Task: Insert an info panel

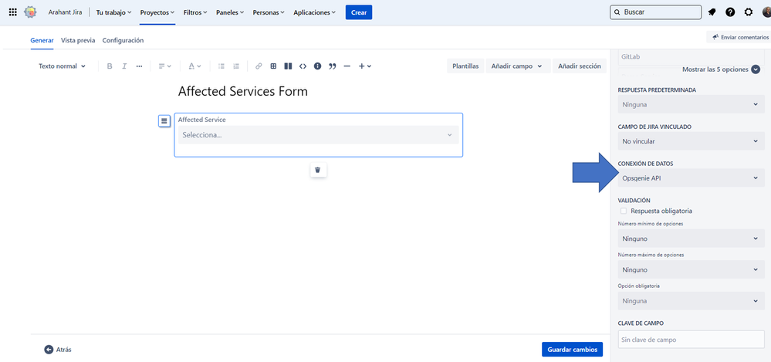Action: tap(318, 66)
